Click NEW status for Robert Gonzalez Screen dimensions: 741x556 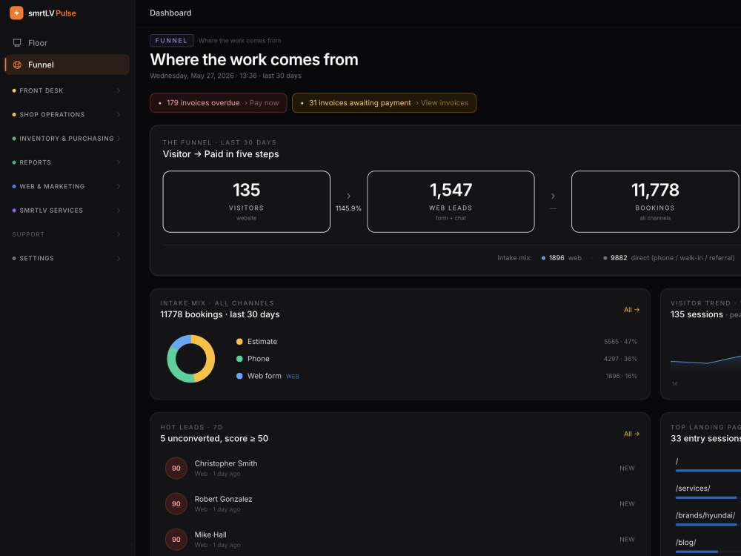[627, 503]
